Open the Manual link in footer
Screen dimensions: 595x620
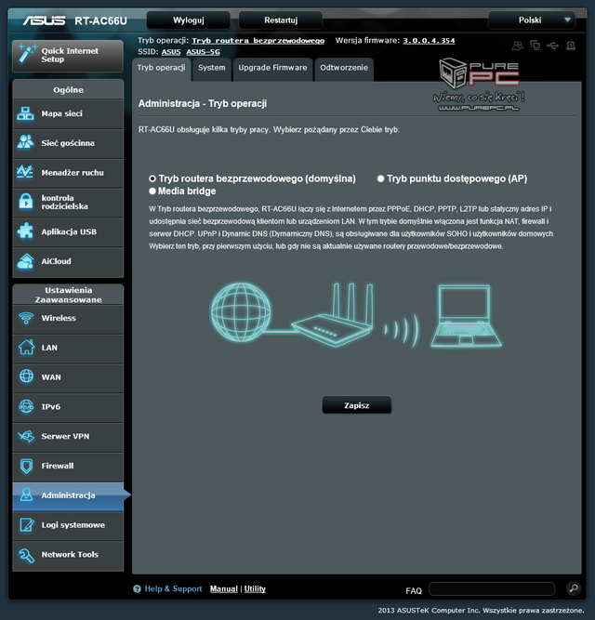tap(224, 588)
